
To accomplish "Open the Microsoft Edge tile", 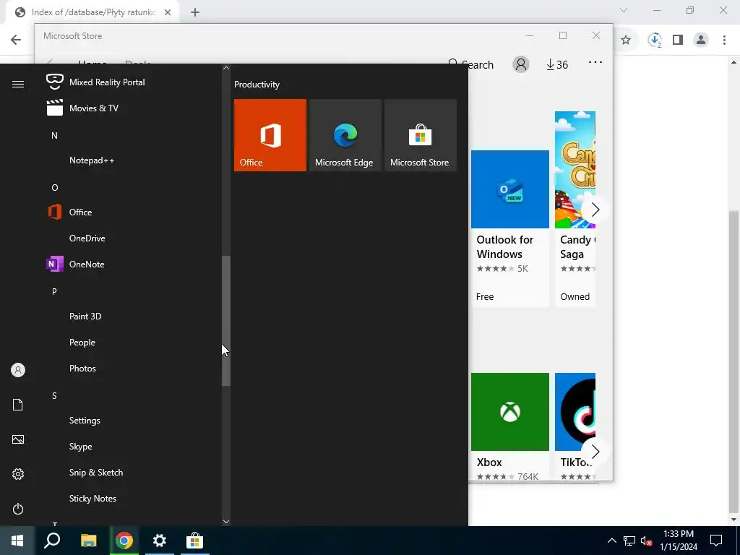I will point(345,135).
